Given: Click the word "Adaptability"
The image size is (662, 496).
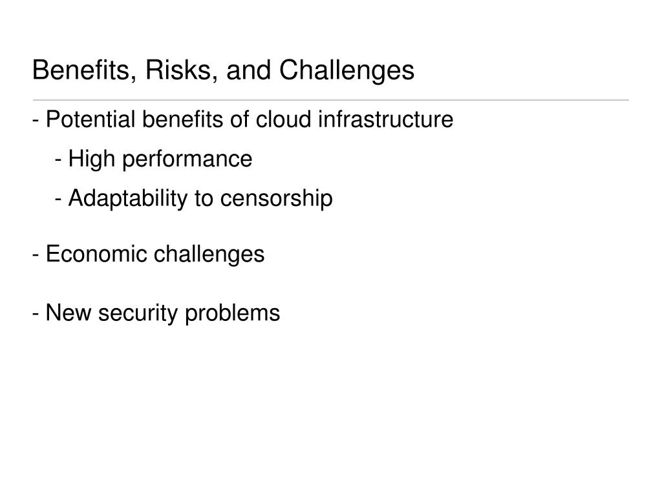Looking at the screenshot, I should [x=127, y=199].
